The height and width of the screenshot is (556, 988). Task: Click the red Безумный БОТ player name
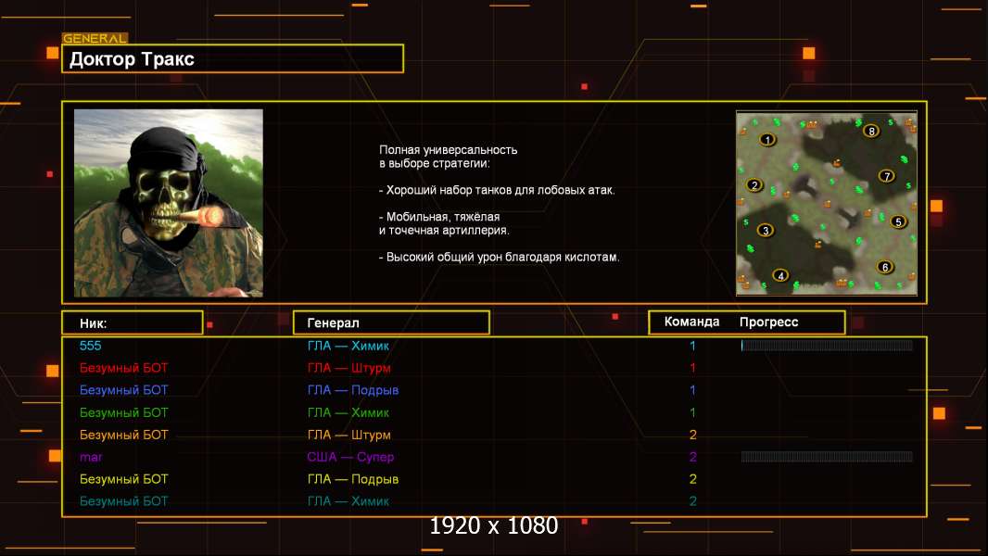click(124, 368)
